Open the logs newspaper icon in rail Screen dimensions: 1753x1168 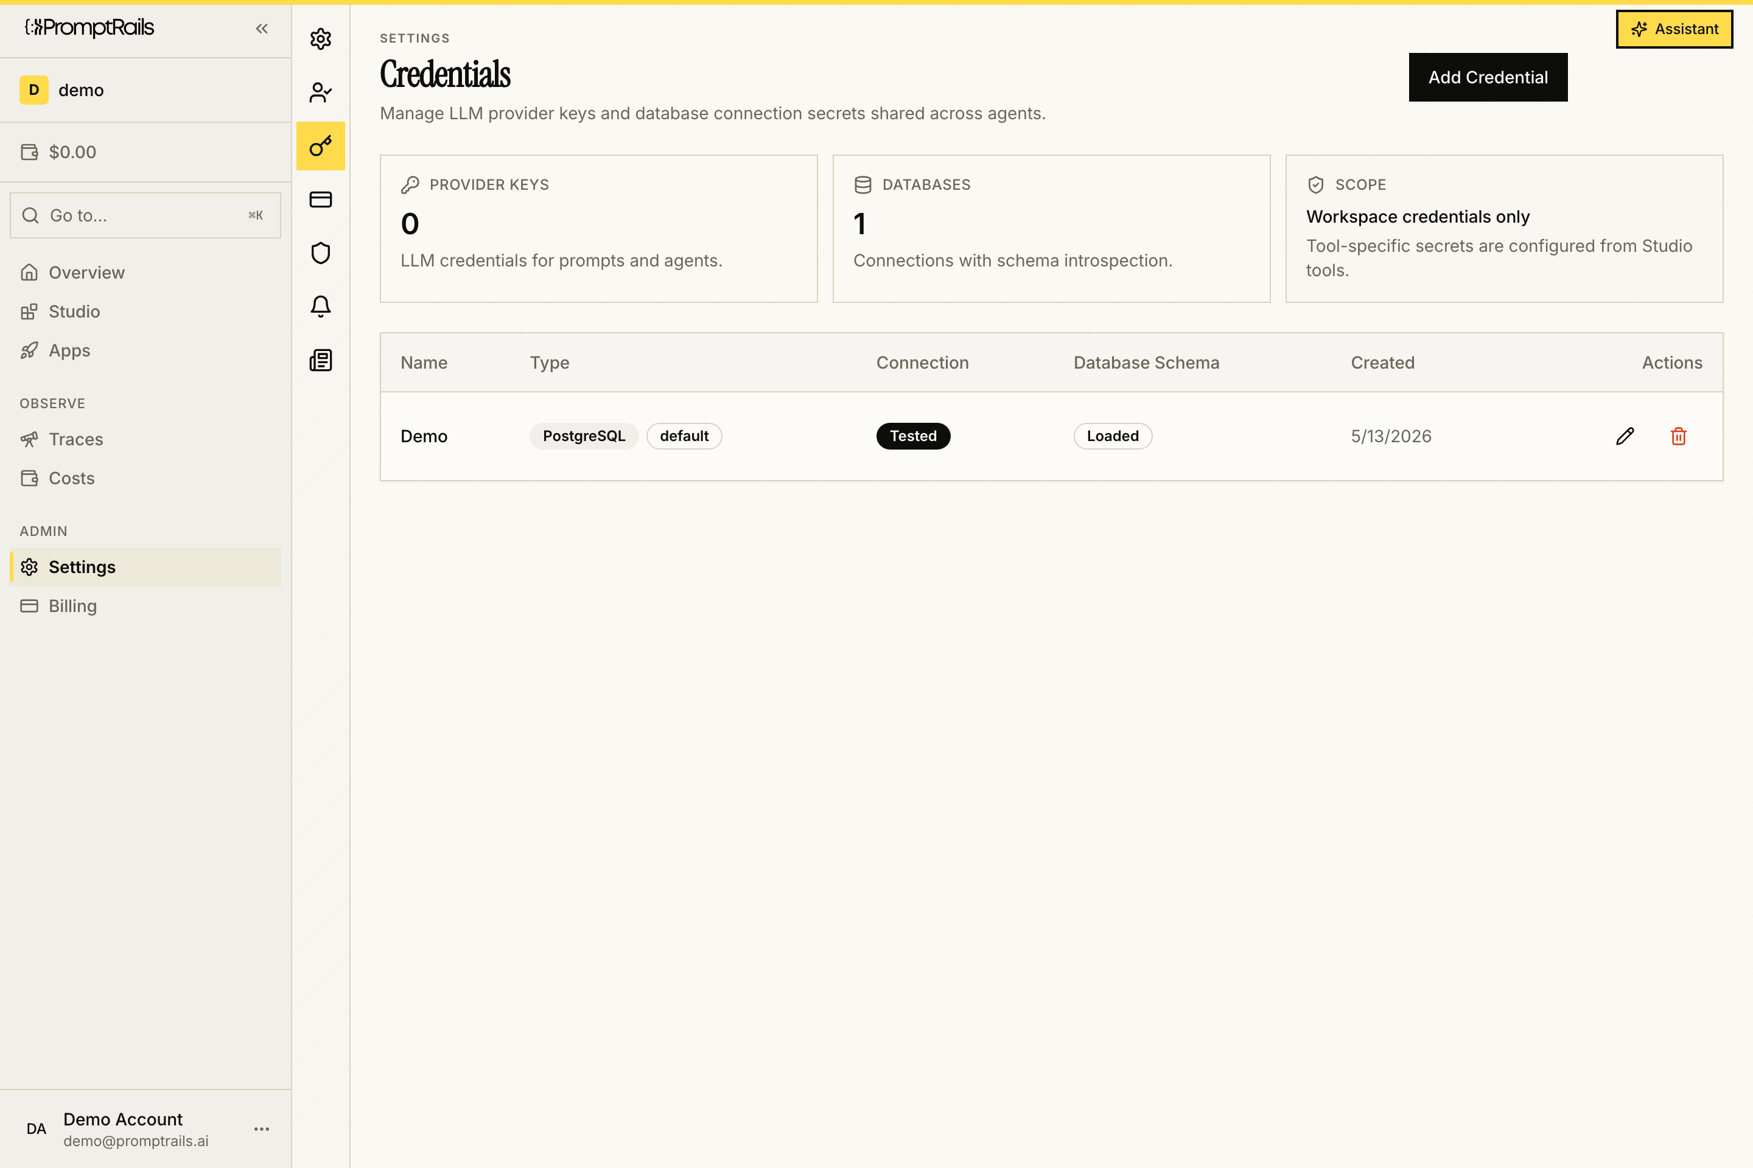[321, 361]
